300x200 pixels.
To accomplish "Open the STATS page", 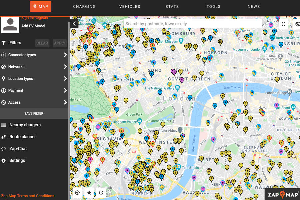I will [x=172, y=6].
